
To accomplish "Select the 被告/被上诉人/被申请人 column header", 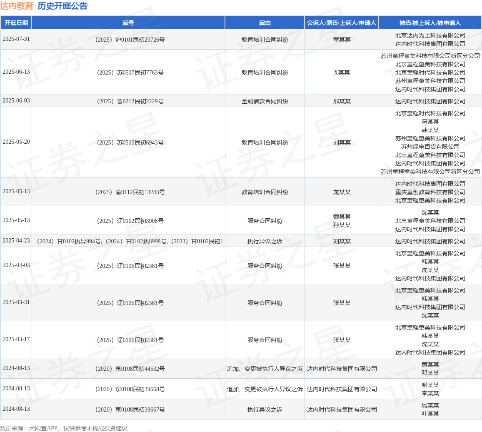I will click(430, 23).
